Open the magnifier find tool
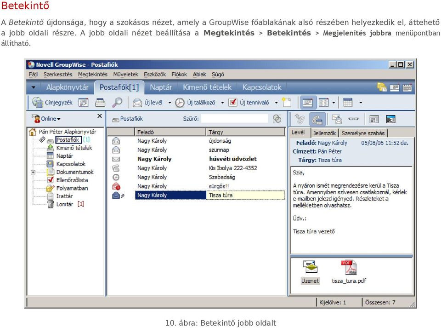The image size is (441, 328). click(117, 103)
